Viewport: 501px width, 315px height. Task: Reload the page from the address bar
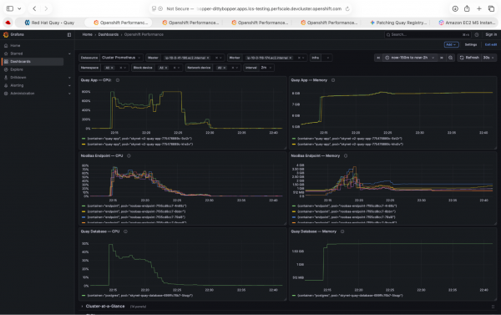click(347, 8)
